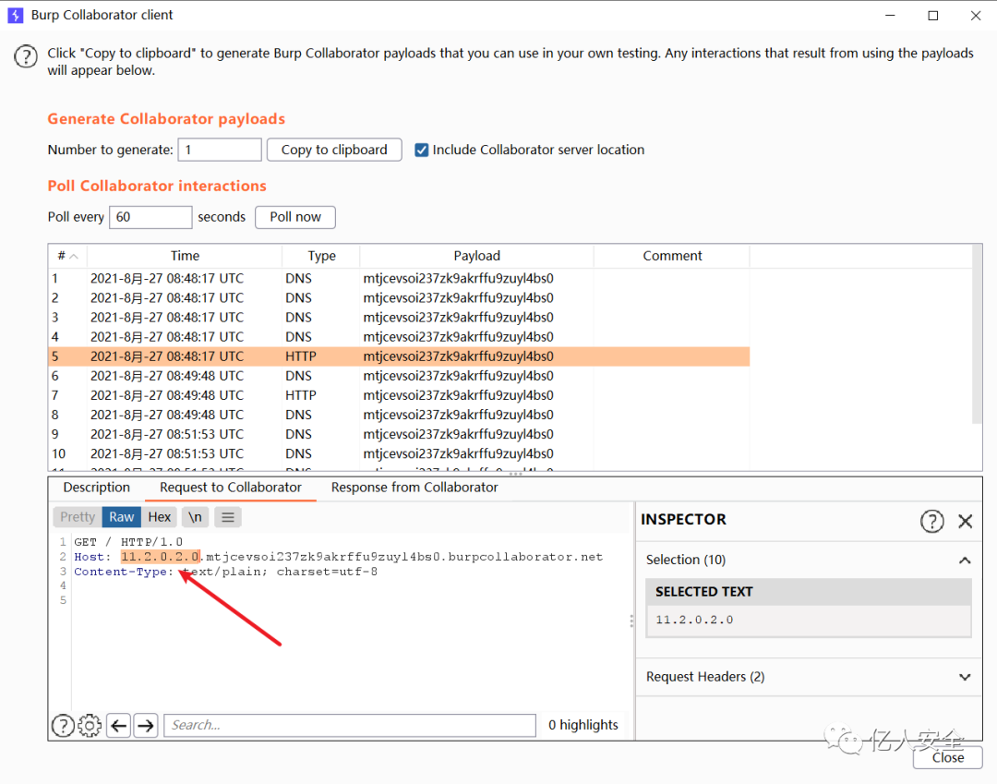Select interaction row 8 DNS
The image size is (997, 784).
(400, 415)
